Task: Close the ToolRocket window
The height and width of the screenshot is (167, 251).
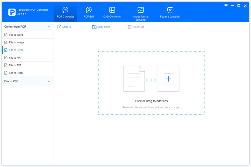Action: tap(245, 6)
